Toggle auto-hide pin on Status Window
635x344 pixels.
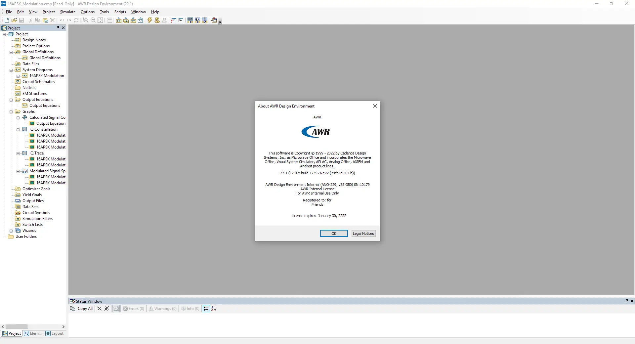coord(627,301)
